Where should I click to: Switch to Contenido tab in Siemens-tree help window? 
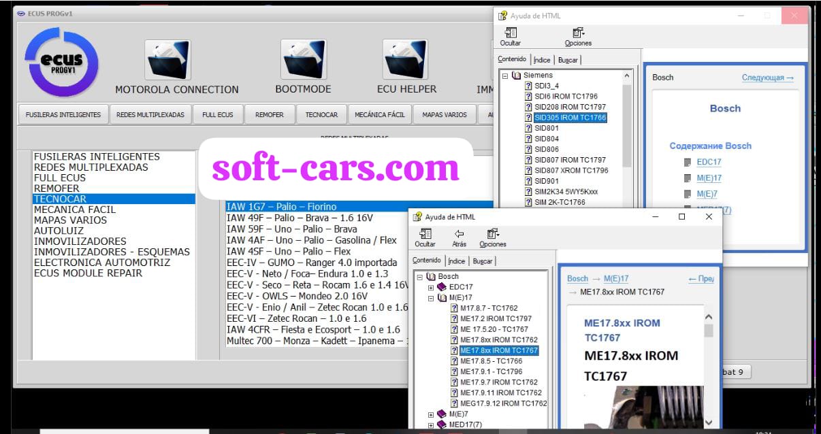[512, 59]
